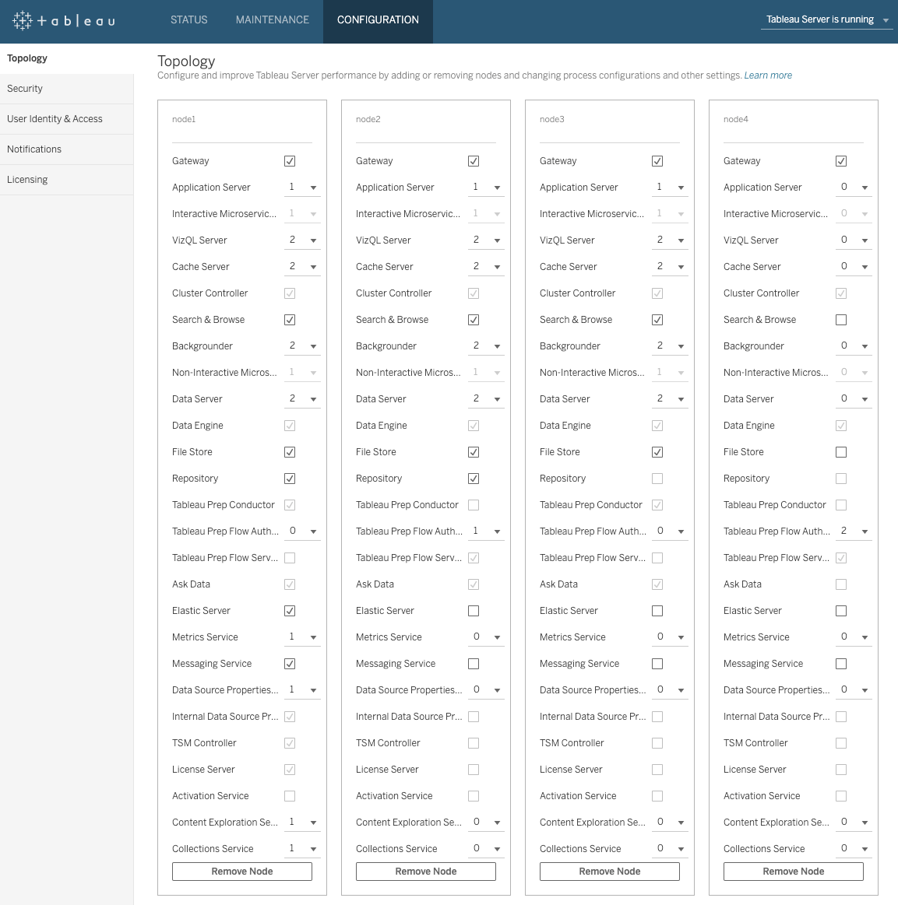Click the Topology page heading

(186, 61)
